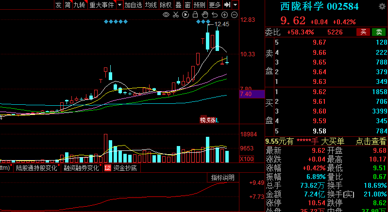Select the hand pan tool
Viewport: 388px width, 212px height.
tap(205, 15)
